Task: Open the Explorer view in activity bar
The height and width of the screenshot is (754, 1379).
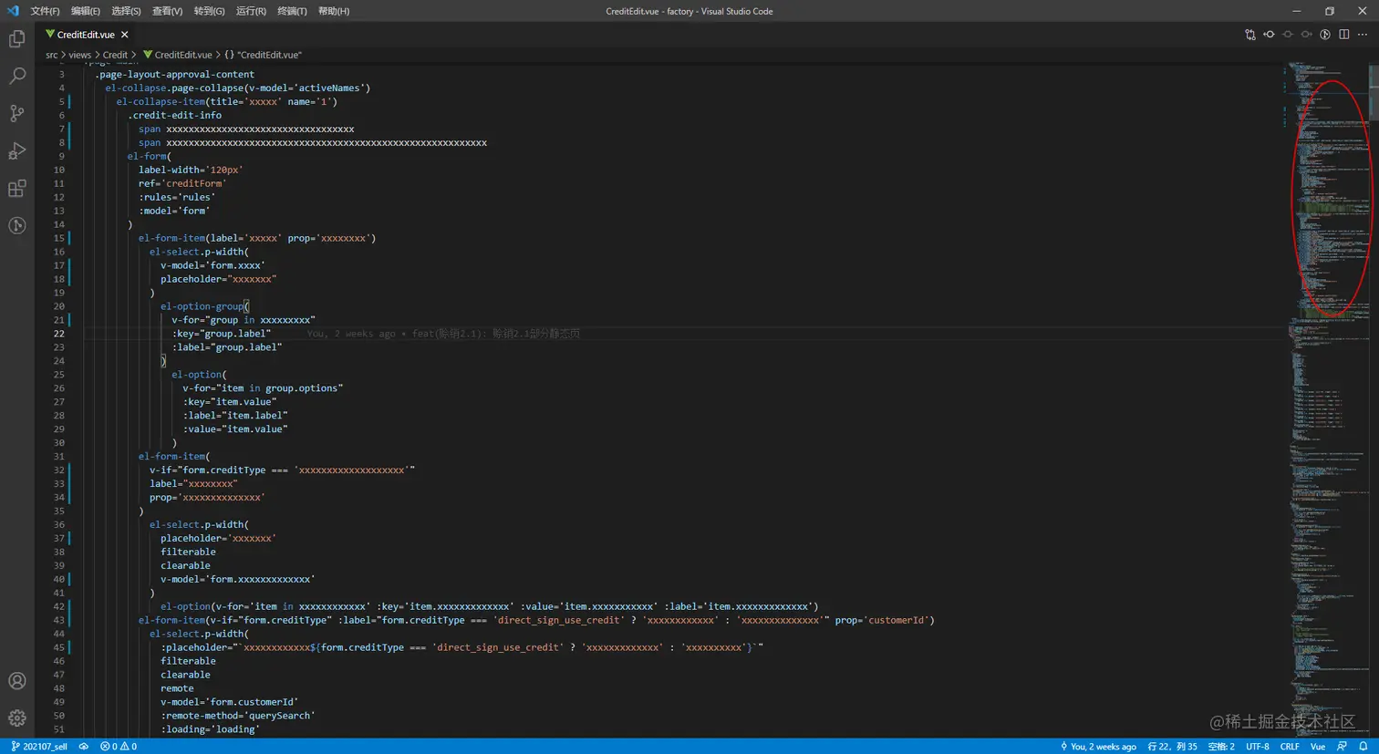Action: 16,39
